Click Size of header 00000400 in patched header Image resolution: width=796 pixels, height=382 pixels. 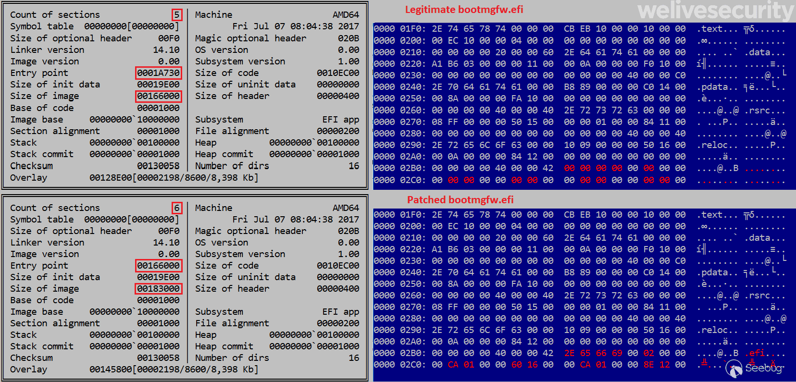coord(338,289)
